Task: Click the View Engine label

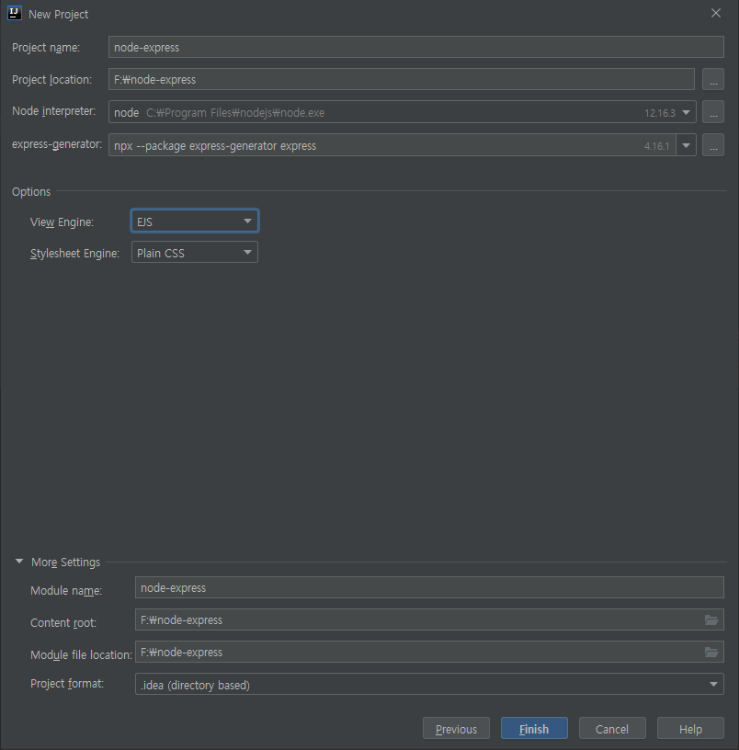Action: tap(62, 222)
